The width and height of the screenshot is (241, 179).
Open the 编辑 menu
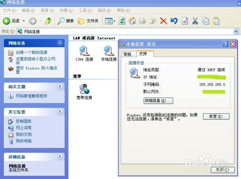28,11
